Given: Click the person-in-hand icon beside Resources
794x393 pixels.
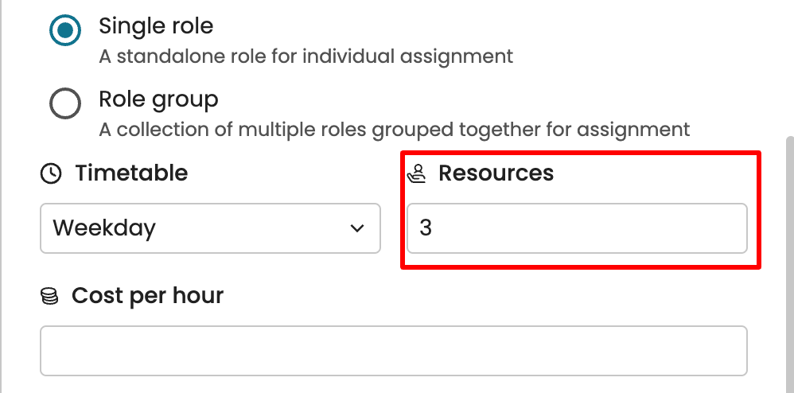Looking at the screenshot, I should 417,173.
